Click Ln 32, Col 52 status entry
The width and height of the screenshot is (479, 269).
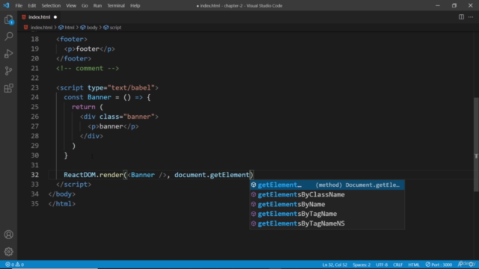(x=335, y=265)
